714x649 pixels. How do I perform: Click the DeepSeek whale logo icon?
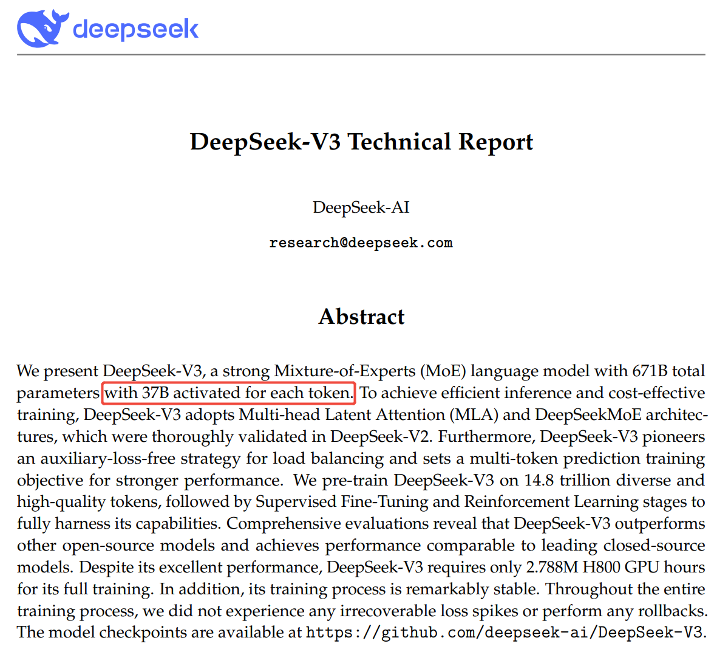pos(42,28)
